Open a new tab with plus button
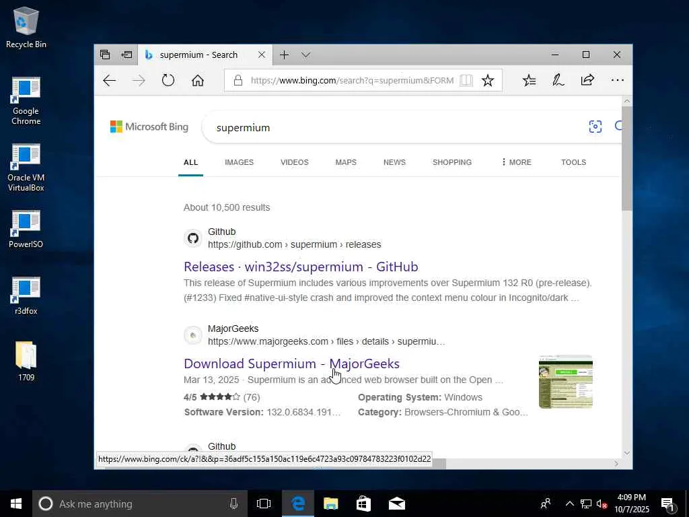 (x=285, y=55)
